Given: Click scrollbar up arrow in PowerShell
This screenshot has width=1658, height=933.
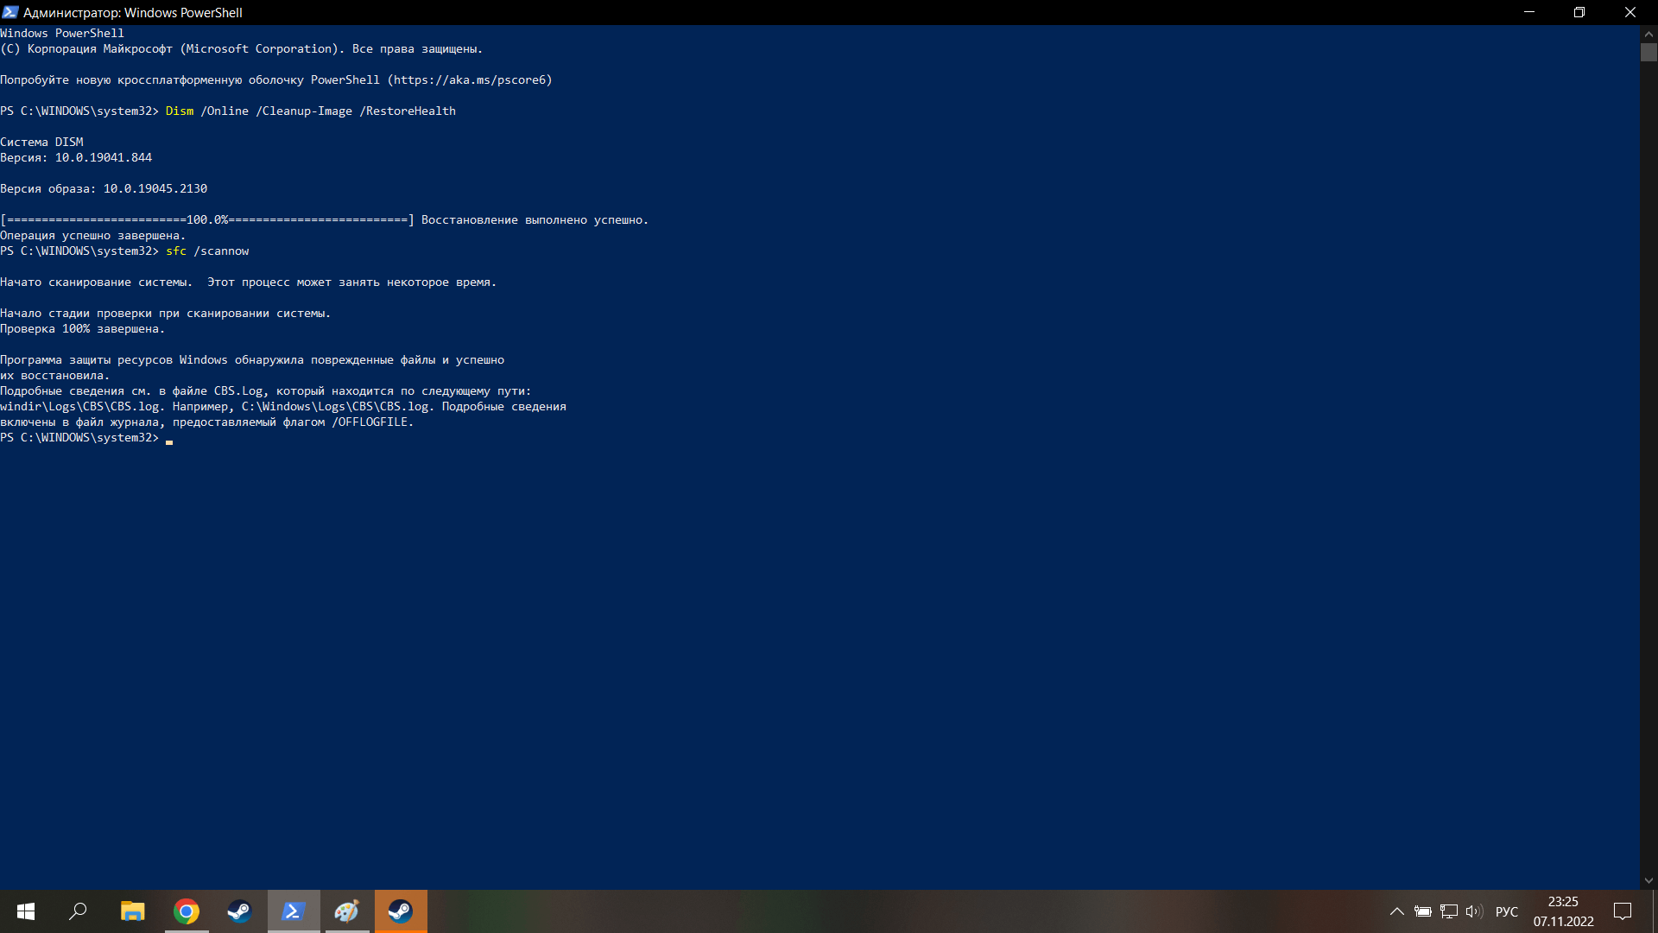Looking at the screenshot, I should [x=1649, y=33].
